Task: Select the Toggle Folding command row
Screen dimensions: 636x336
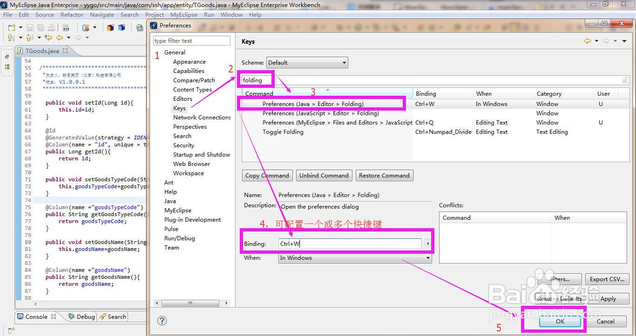Action: pyautogui.click(x=435, y=131)
